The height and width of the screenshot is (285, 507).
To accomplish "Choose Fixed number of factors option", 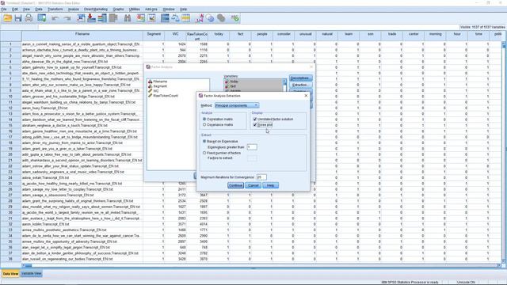I will [x=204, y=153].
